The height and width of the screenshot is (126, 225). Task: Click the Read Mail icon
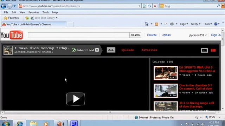[166, 24]
